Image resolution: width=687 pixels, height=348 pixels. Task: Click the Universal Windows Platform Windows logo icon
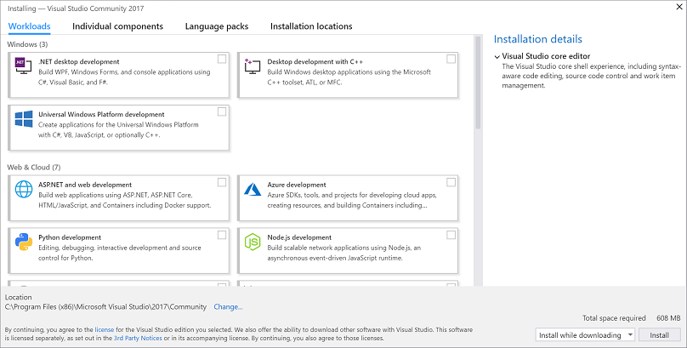pos(23,119)
